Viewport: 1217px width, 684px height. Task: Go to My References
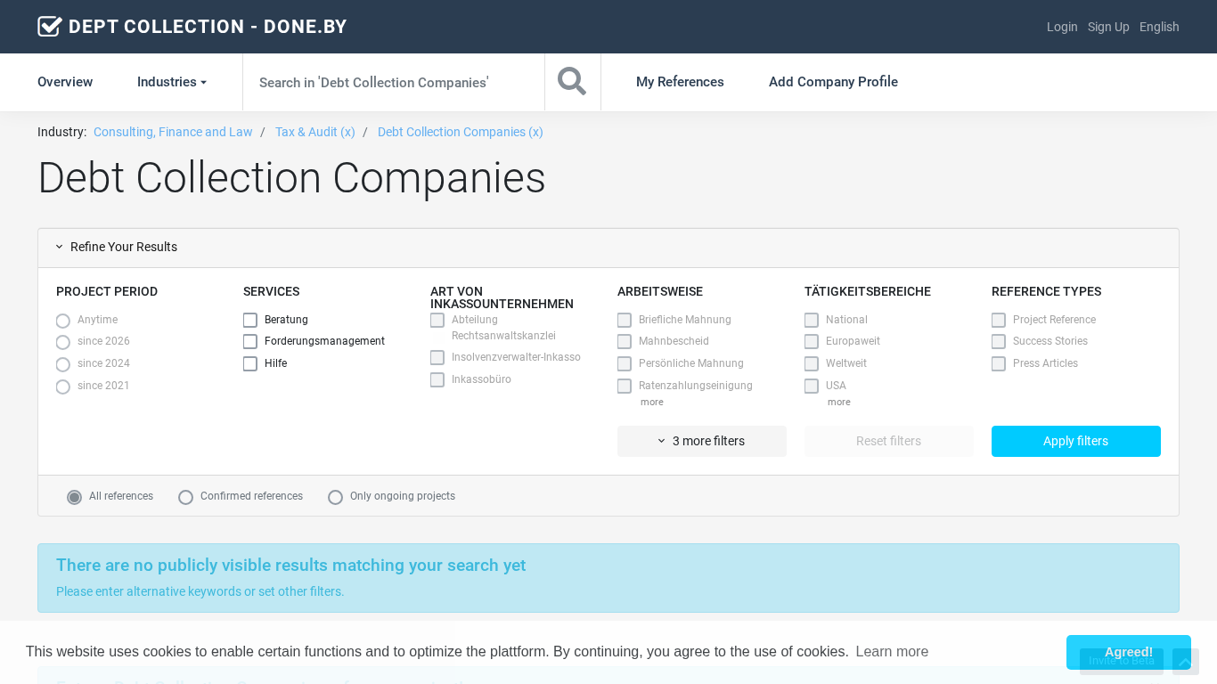(x=680, y=82)
